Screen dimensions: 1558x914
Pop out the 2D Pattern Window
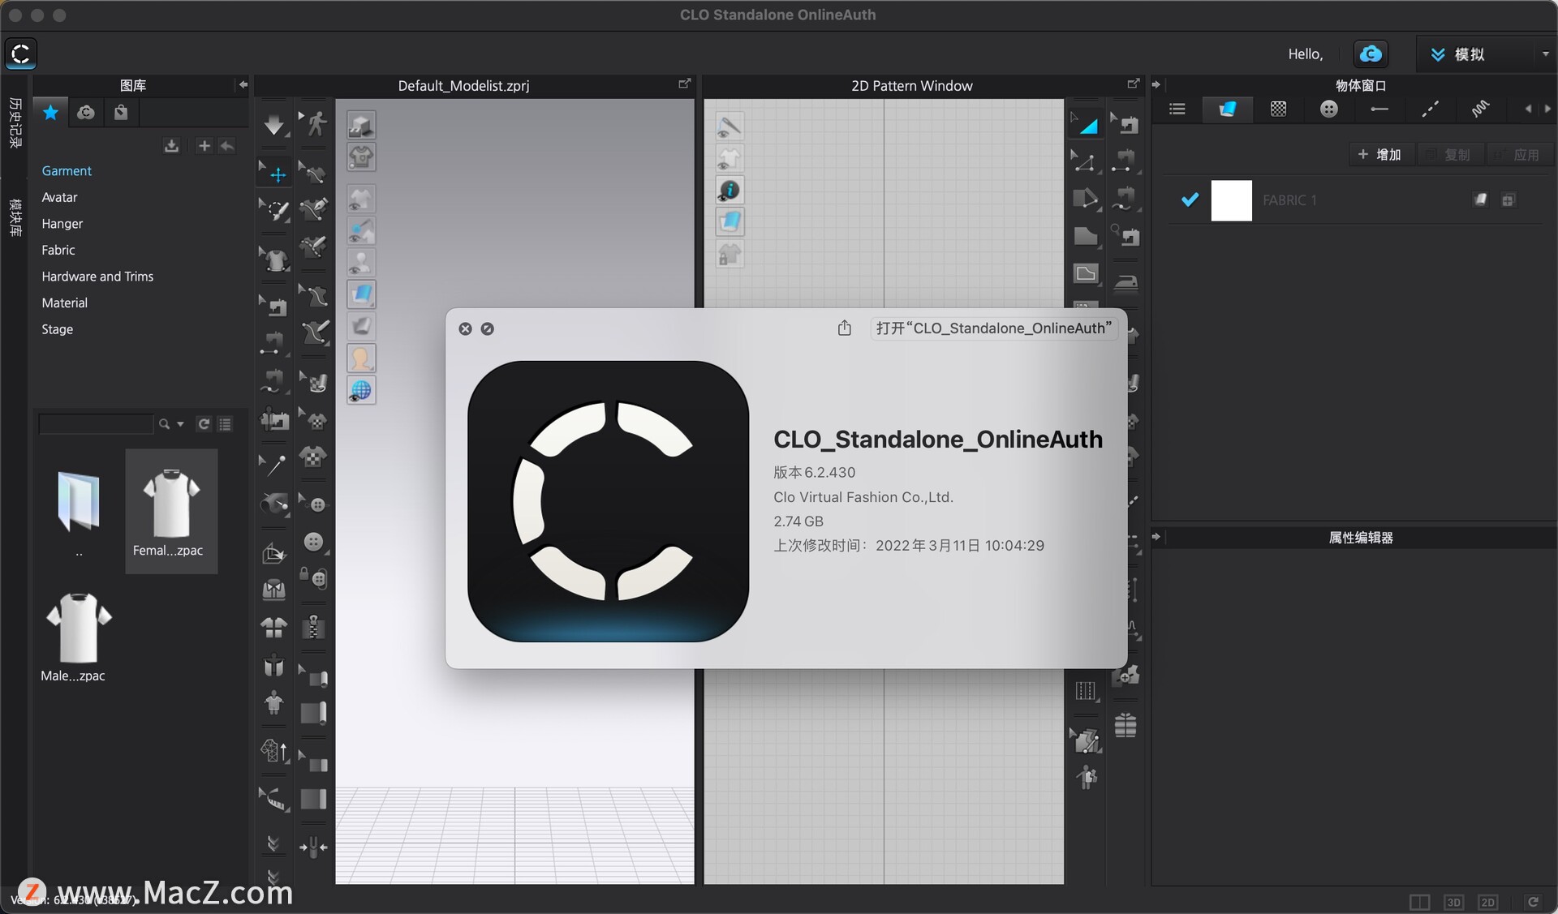1134,84
